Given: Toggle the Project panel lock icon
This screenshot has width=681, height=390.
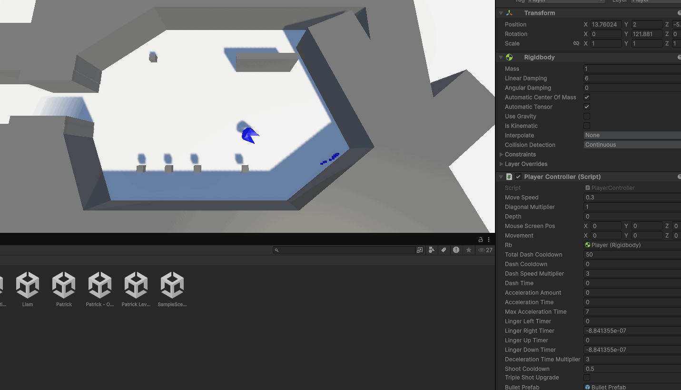Looking at the screenshot, I should coord(481,240).
